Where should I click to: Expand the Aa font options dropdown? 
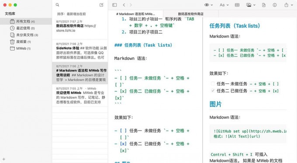coord(224,5)
